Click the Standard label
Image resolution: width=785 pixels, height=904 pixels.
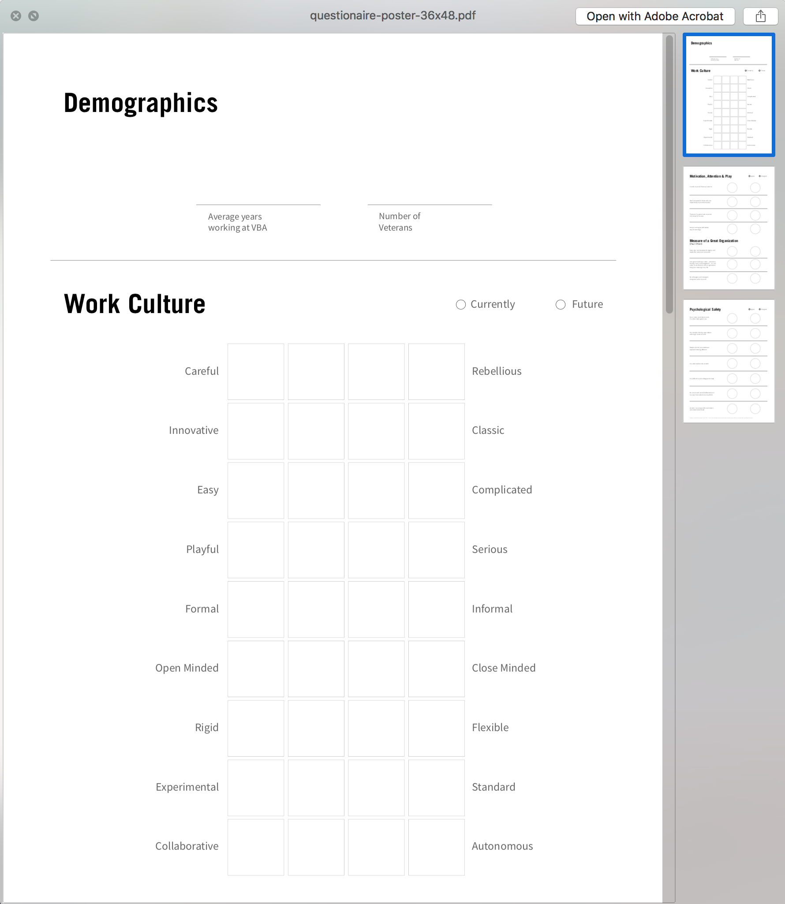[493, 787]
